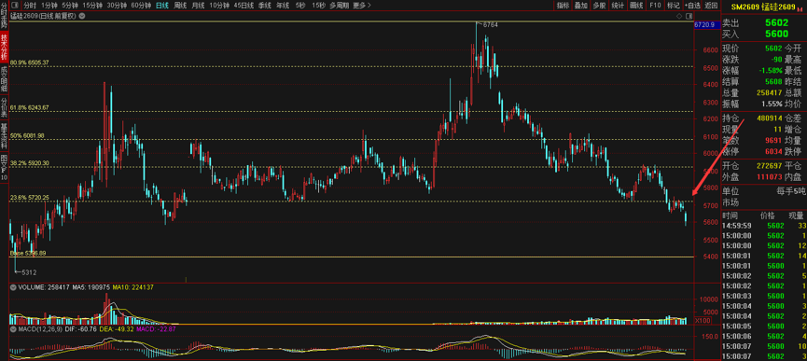This screenshot has height=361, width=807.
Task: Open the 多周期 multi-period view
Action: [340, 6]
